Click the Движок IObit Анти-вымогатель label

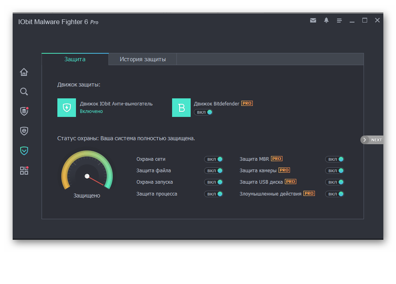[116, 103]
